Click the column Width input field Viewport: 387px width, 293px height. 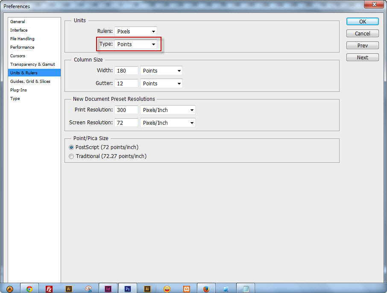126,70
